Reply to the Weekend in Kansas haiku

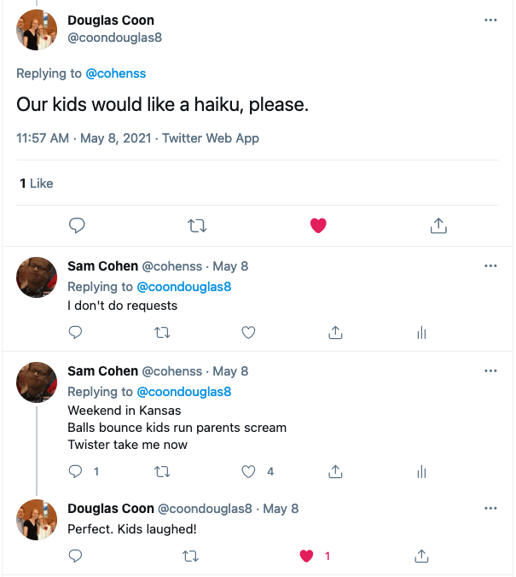pyautogui.click(x=75, y=471)
